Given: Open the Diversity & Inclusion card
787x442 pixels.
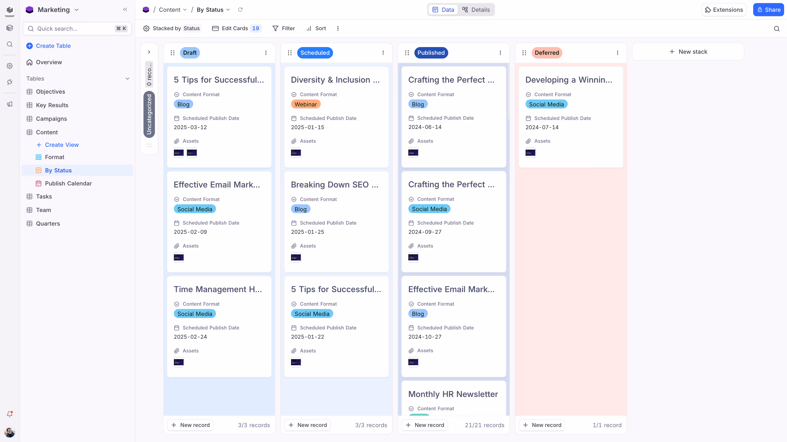Looking at the screenshot, I should coord(336,117).
